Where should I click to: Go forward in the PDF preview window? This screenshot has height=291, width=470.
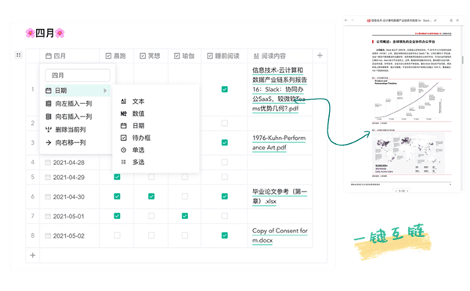(352, 20)
